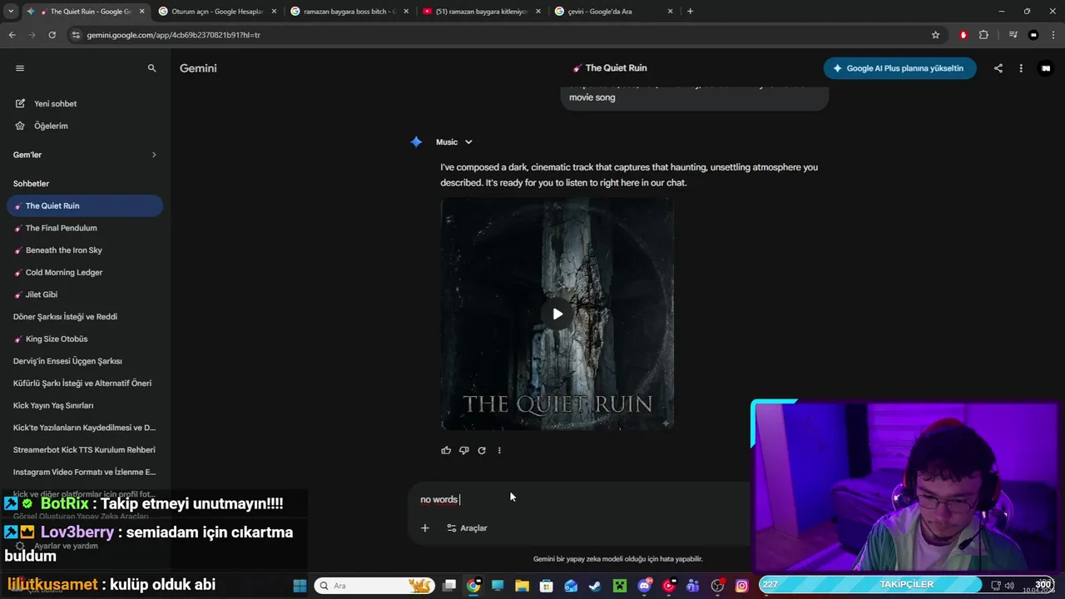Open Discord from the taskbar
The height and width of the screenshot is (599, 1065).
click(x=644, y=586)
